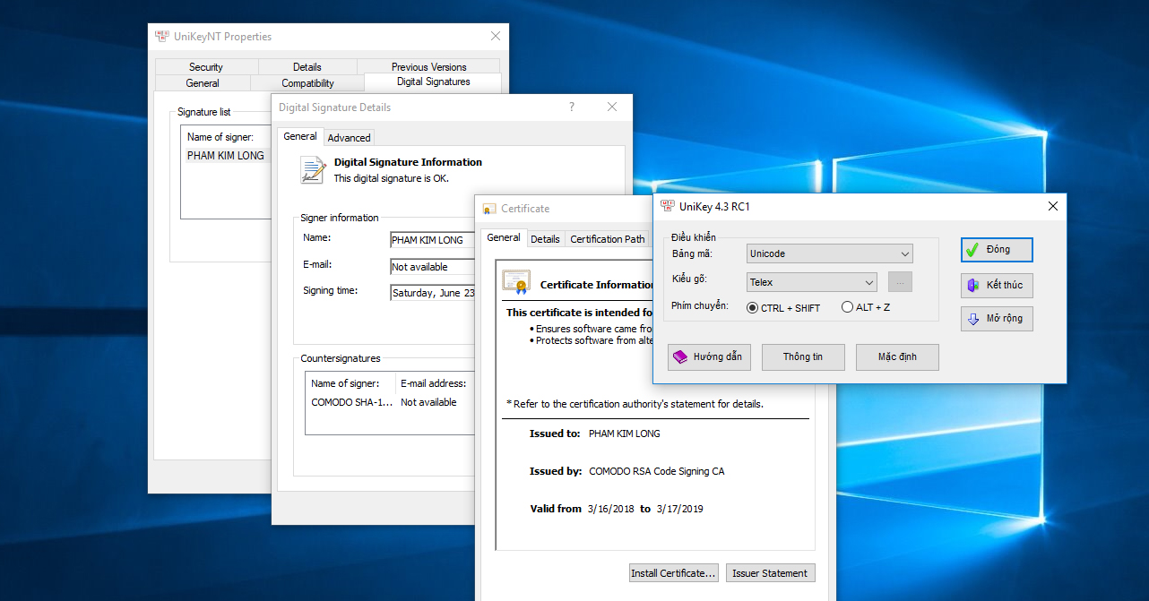Select PHAM KIM LONG in Signature list

[x=226, y=155]
